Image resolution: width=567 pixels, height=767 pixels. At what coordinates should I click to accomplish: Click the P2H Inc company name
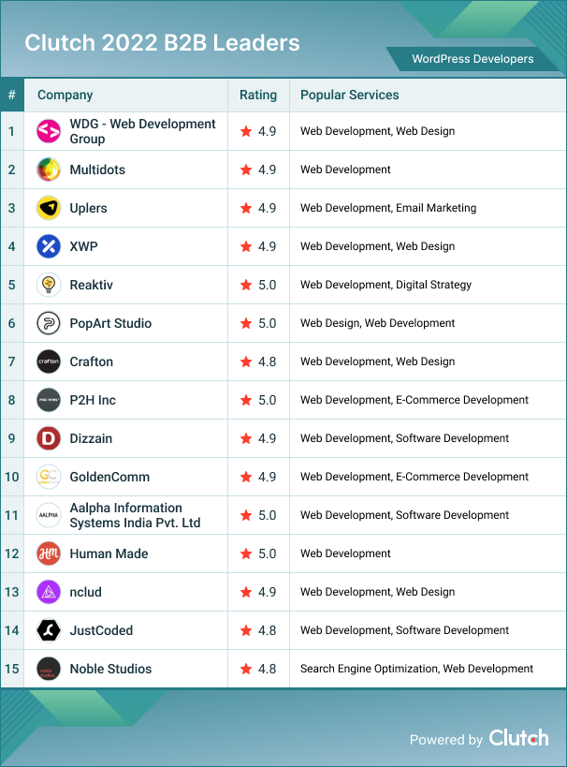93,400
